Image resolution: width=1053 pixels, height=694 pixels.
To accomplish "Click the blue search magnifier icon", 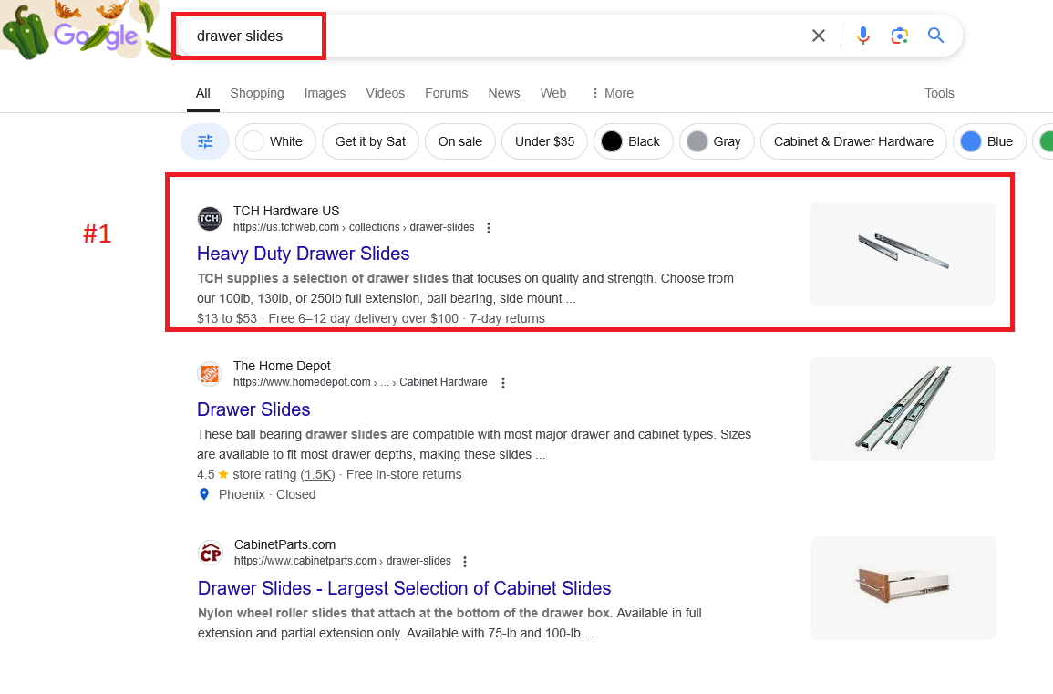I will (935, 36).
